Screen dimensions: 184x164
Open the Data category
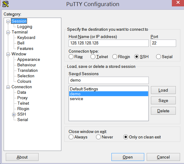coord(22,92)
